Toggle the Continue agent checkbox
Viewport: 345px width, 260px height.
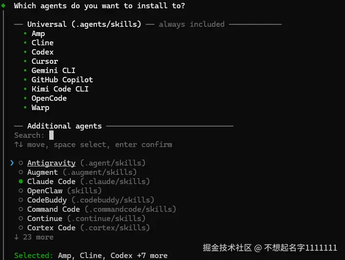(21, 219)
